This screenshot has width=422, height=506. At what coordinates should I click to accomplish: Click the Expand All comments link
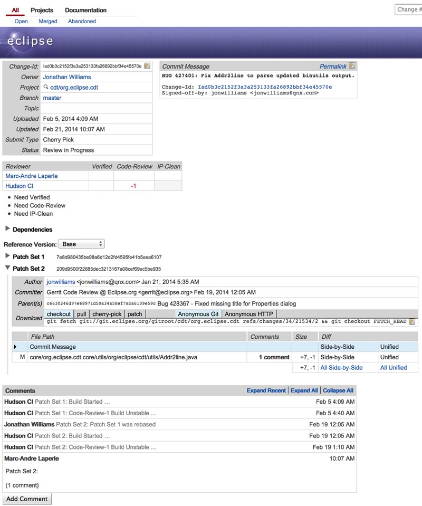coord(304,390)
